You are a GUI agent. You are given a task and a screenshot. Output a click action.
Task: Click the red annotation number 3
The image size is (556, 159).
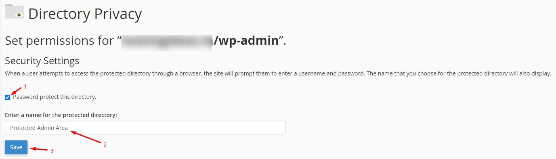click(x=52, y=151)
